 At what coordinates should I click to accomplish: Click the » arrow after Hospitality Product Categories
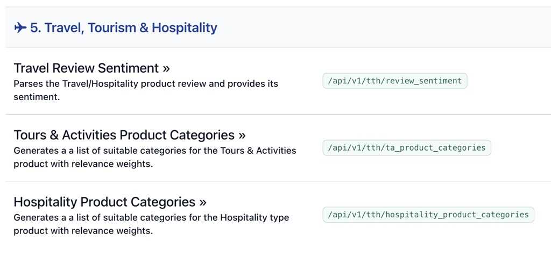tap(203, 202)
